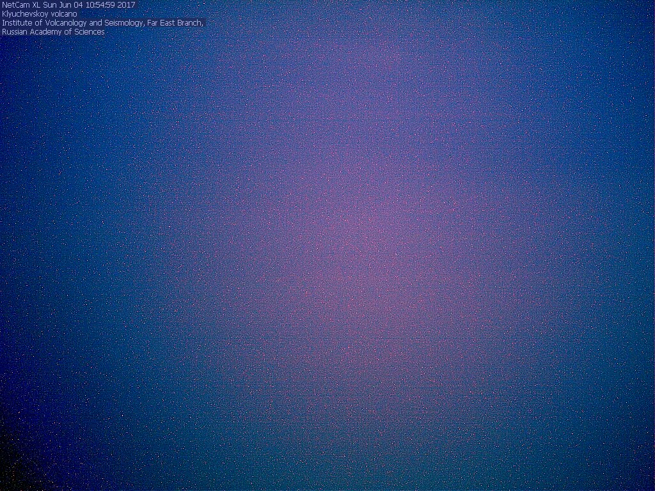Click the 'NetCam XL Sun Jun 04 10:54:59 2017' timestamp

[x=69, y=5]
